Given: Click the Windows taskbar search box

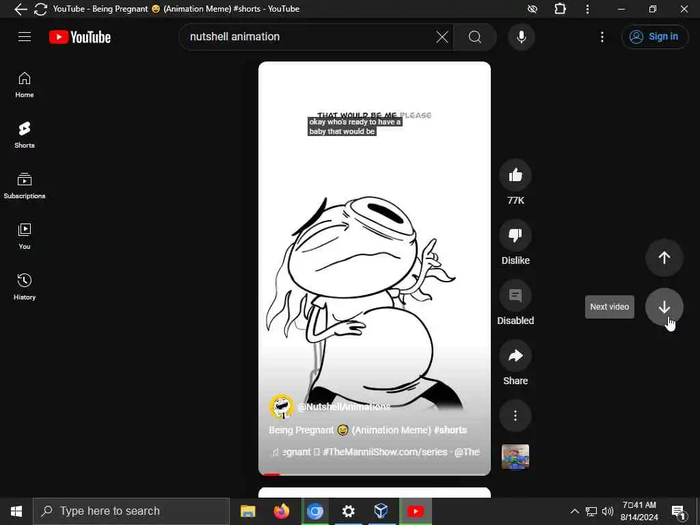Looking at the screenshot, I should (x=131, y=511).
